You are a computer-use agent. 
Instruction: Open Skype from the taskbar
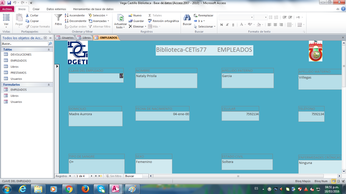pos(101,189)
